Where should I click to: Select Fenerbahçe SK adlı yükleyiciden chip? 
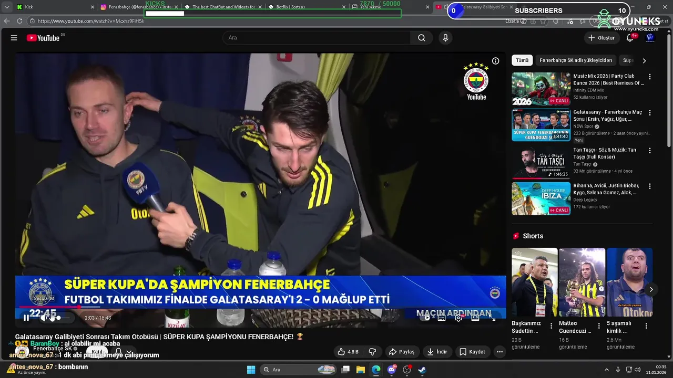pos(576,60)
